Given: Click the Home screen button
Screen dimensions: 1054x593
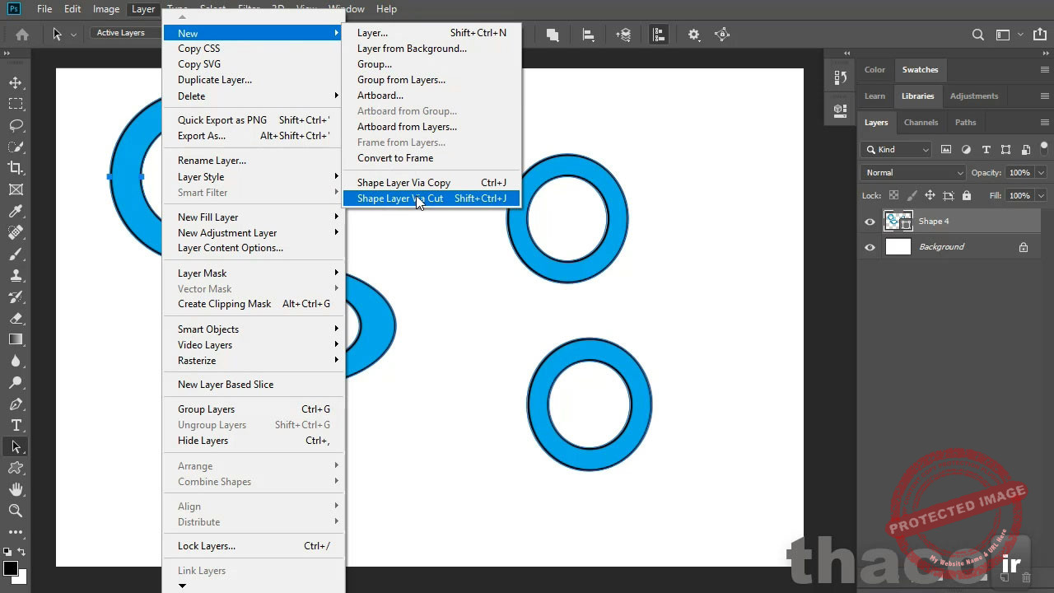Looking at the screenshot, I should point(21,35).
